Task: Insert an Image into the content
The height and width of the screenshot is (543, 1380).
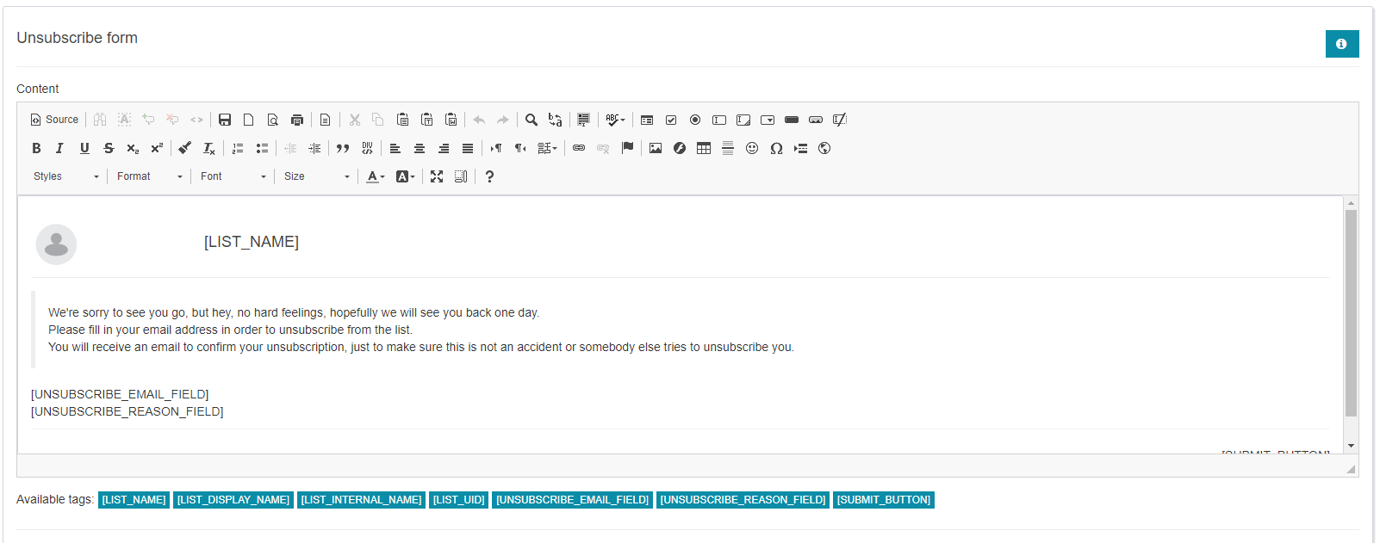Action: click(656, 148)
